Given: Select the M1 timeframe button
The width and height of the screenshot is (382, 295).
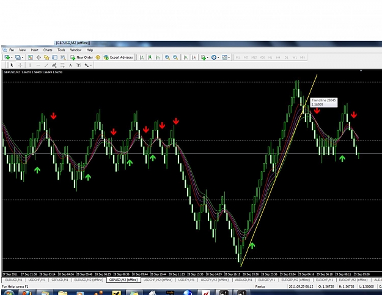Looking at the screenshot, I should click(x=238, y=57).
